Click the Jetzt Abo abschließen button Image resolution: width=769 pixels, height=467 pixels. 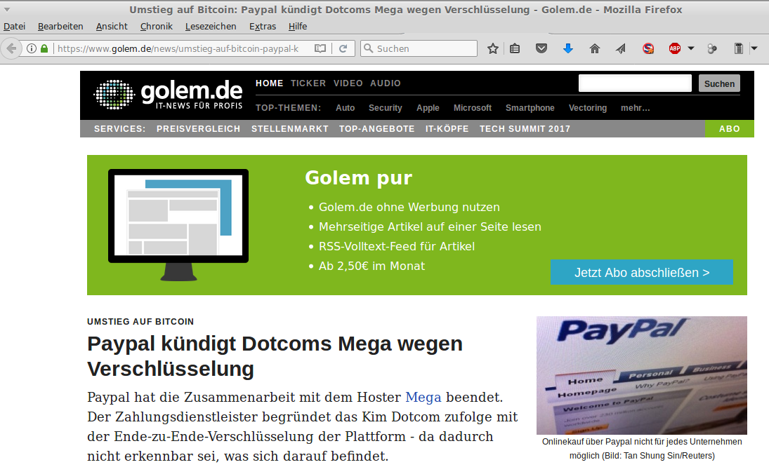642,272
